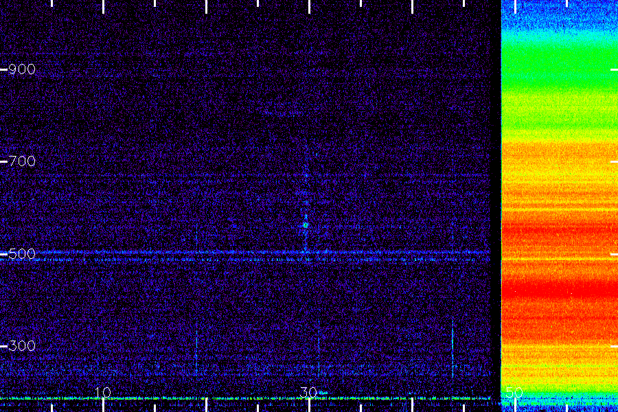This screenshot has height=412, width=618.
Task: Click the 30 time axis label
Action: [x=308, y=392]
